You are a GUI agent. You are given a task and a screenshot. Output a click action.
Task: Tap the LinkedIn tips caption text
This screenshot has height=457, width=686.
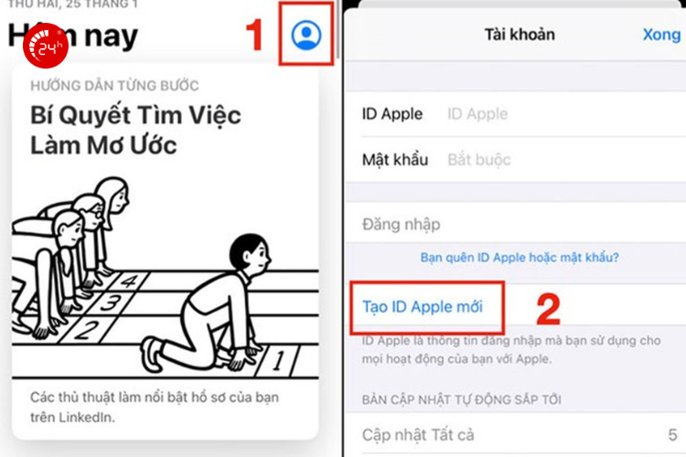tap(155, 407)
